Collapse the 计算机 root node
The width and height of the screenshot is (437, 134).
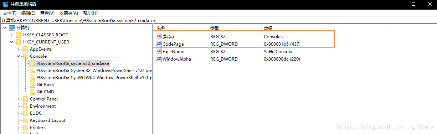5,28
